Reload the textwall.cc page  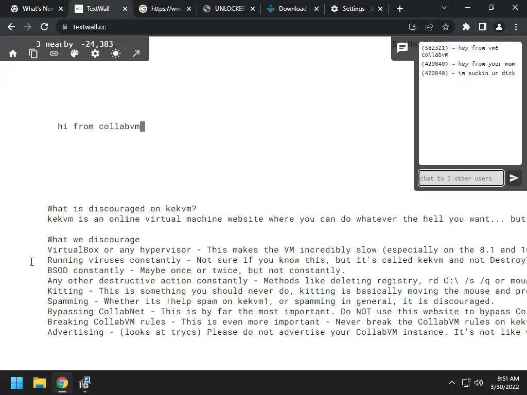coord(44,27)
